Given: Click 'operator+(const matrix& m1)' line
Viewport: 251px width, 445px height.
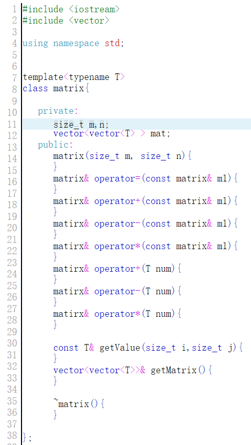Looking at the screenshot, I should [145, 201].
